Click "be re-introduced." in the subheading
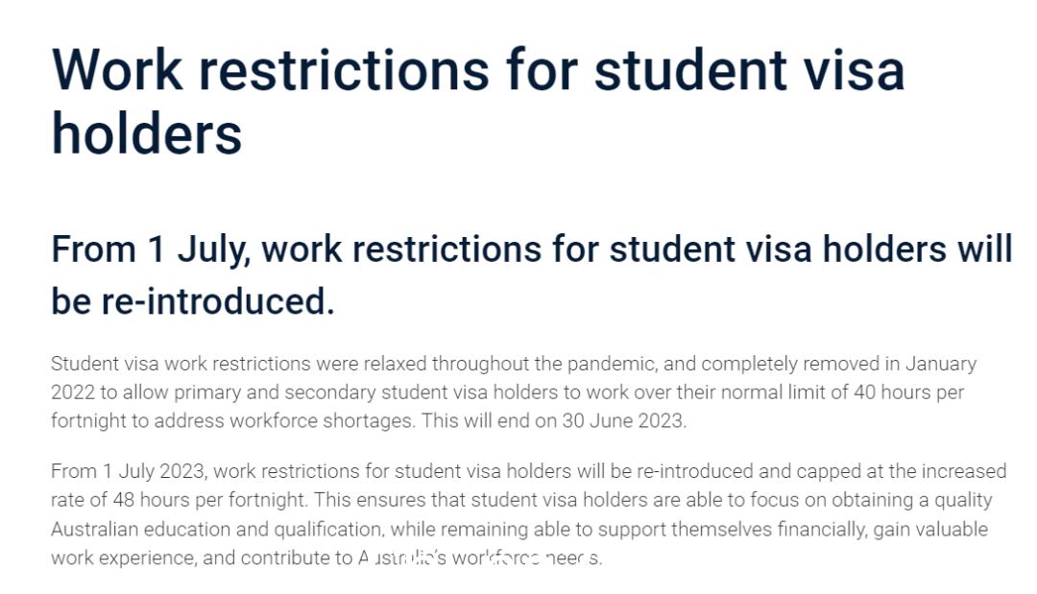Screen dimensions: 1037x594 tap(193, 301)
